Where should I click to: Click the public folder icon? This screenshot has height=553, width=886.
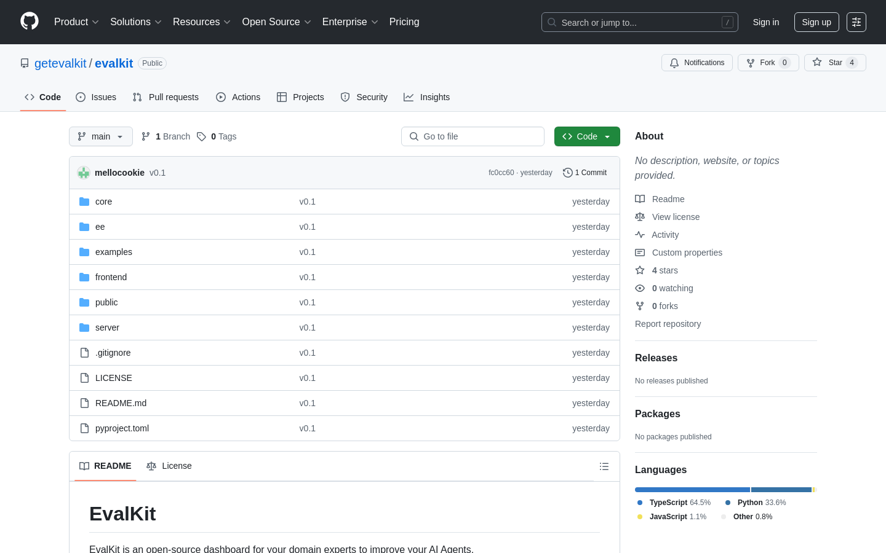point(84,302)
